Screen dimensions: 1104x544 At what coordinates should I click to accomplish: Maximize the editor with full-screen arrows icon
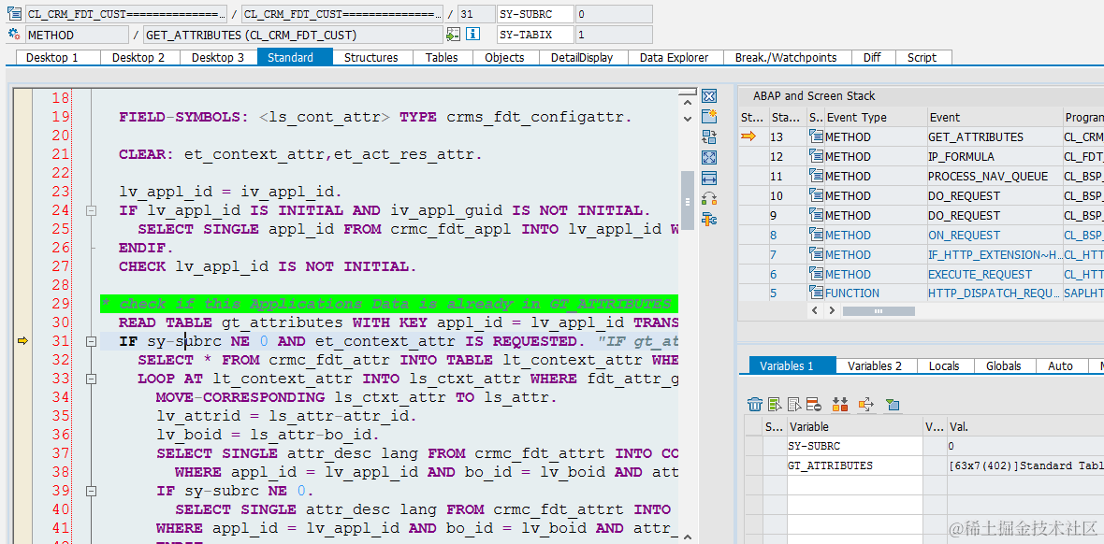tap(709, 158)
